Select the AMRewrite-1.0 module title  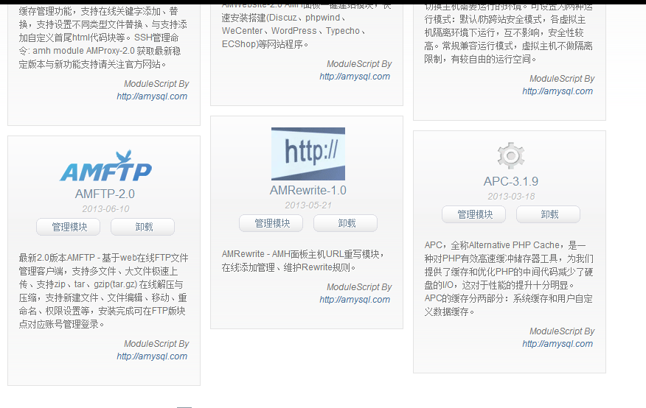coord(308,191)
